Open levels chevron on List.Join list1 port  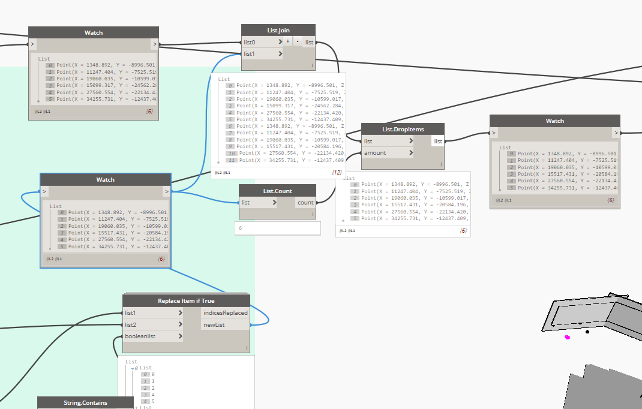tap(280, 53)
